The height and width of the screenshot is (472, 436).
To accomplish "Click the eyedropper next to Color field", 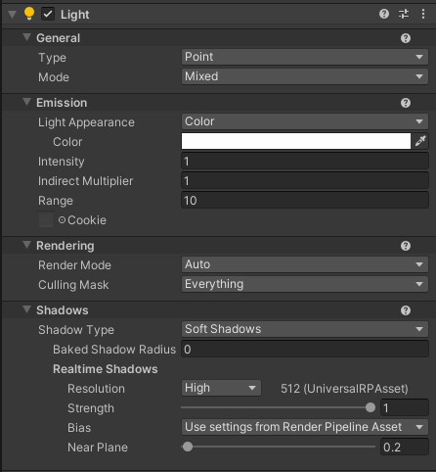I will pyautogui.click(x=420, y=141).
